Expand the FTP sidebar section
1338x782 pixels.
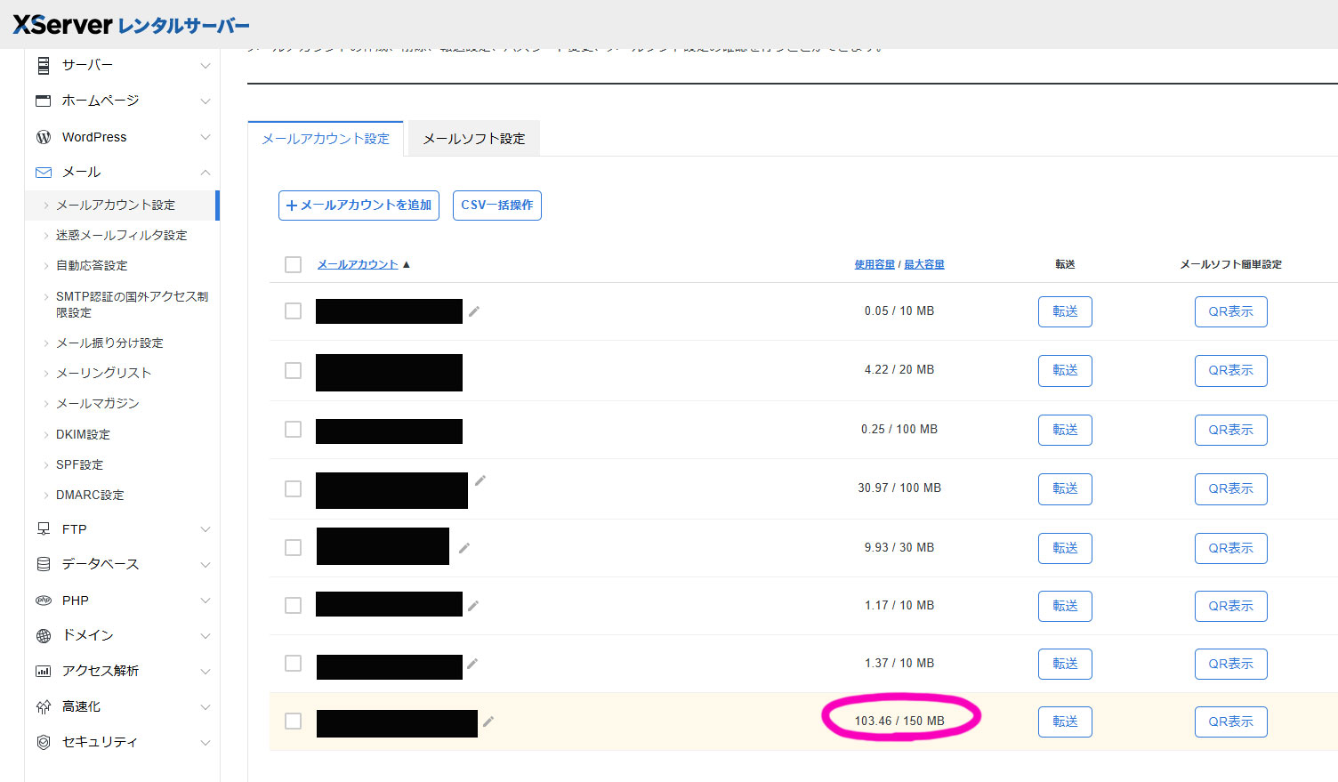coord(205,529)
